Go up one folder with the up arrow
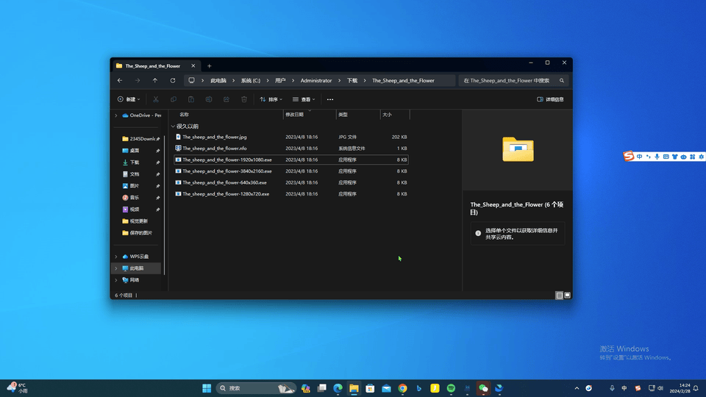 155,81
